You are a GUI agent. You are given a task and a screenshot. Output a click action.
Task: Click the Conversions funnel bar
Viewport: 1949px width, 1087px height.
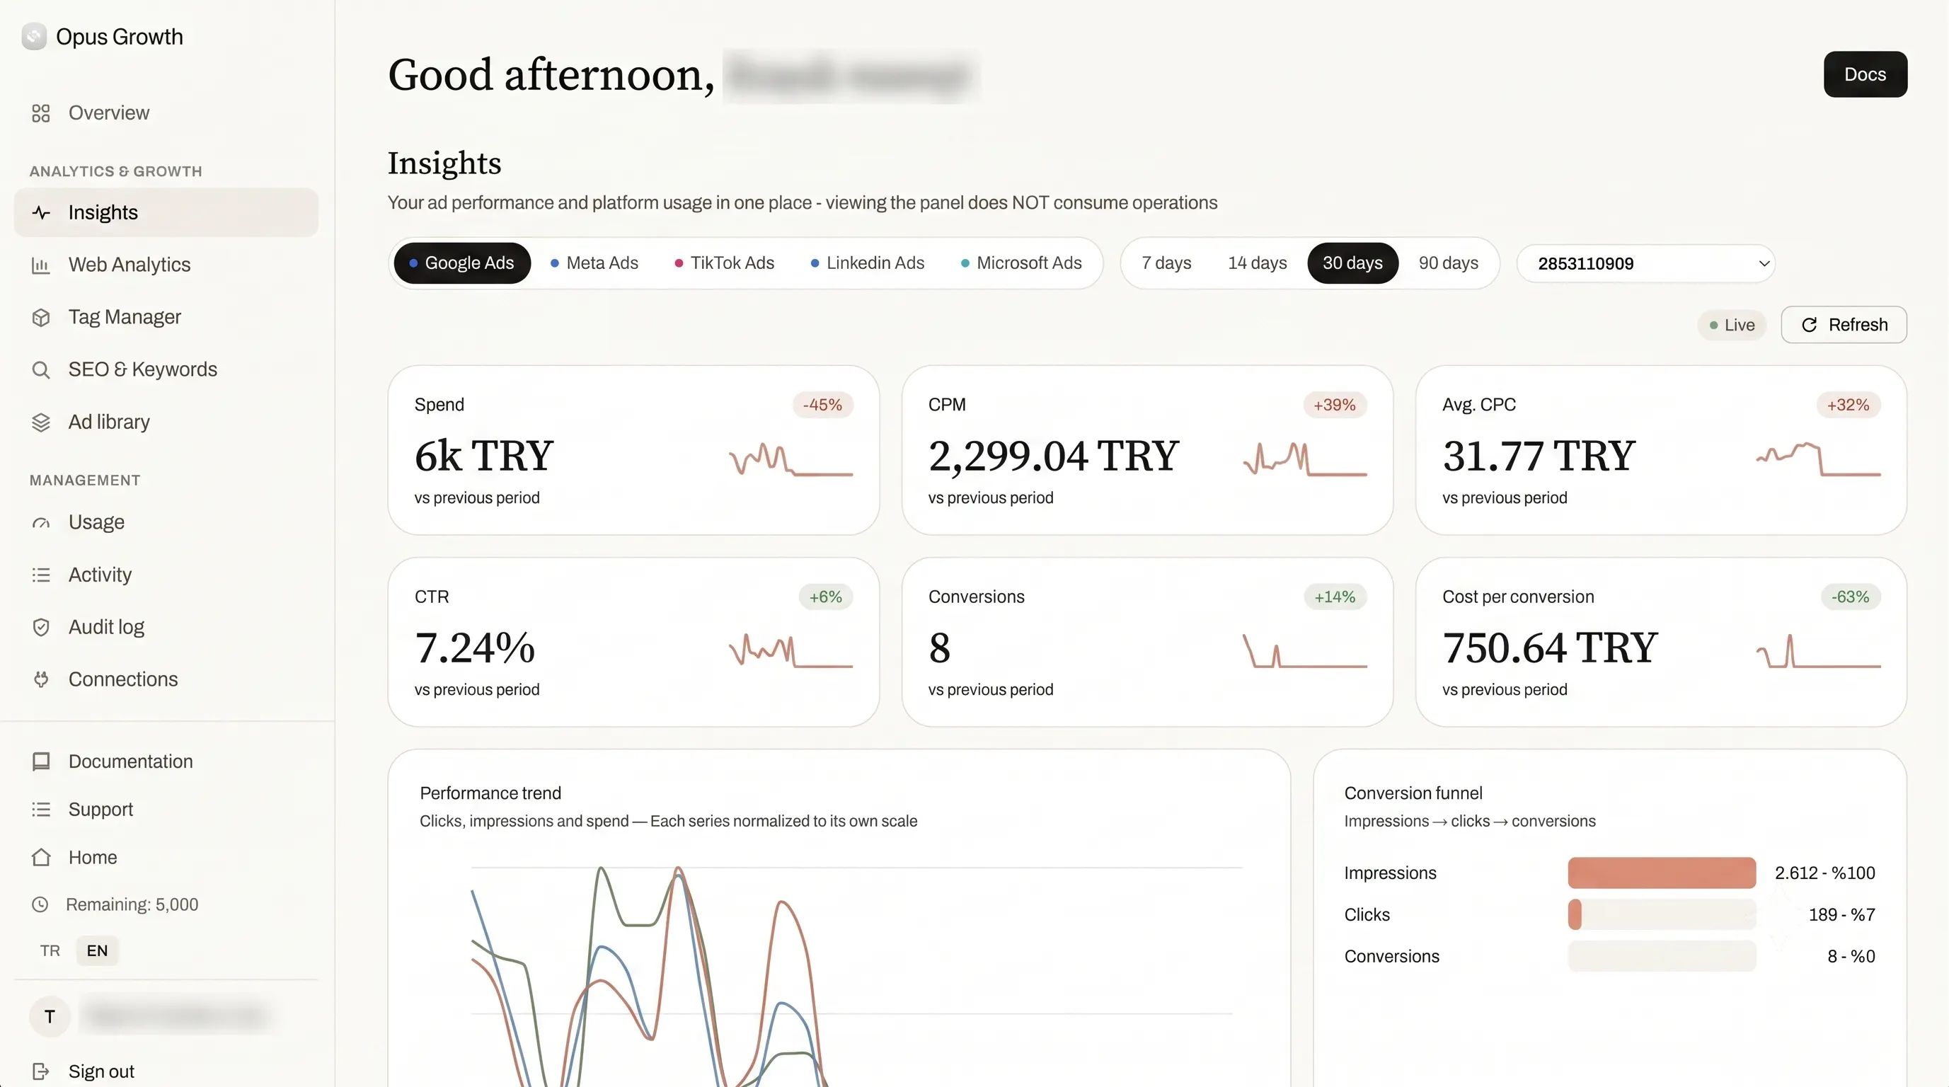pos(1662,956)
